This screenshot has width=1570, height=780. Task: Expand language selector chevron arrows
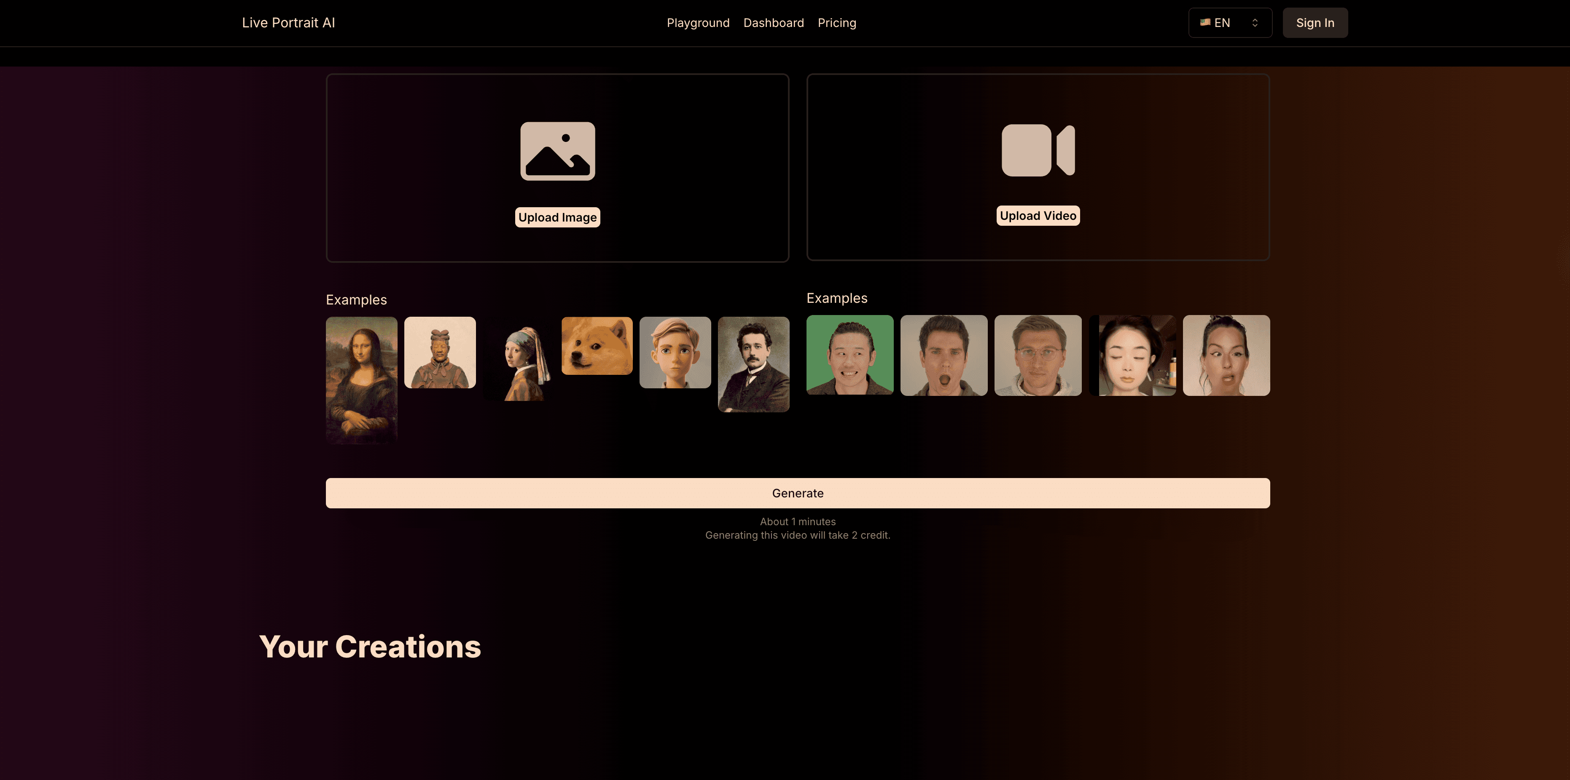coord(1255,22)
